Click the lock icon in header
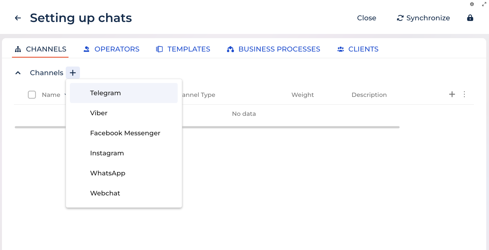The image size is (489, 250). click(470, 18)
